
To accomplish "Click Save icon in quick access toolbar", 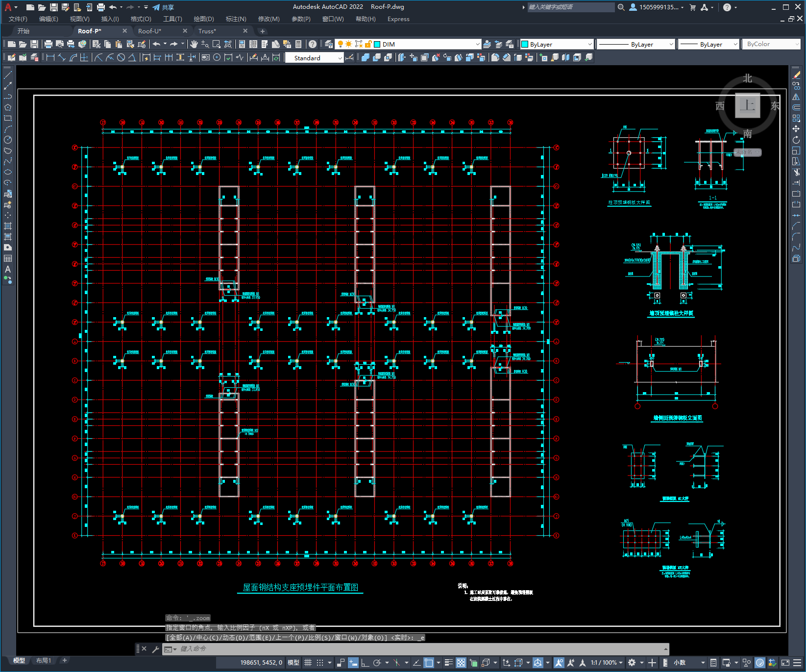I will coord(54,7).
